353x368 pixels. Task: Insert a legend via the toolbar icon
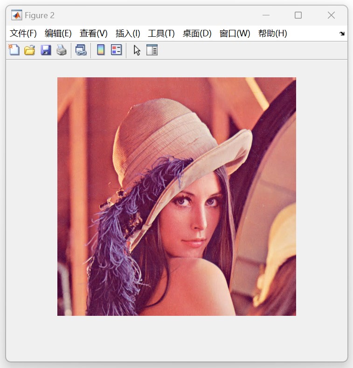click(x=117, y=50)
